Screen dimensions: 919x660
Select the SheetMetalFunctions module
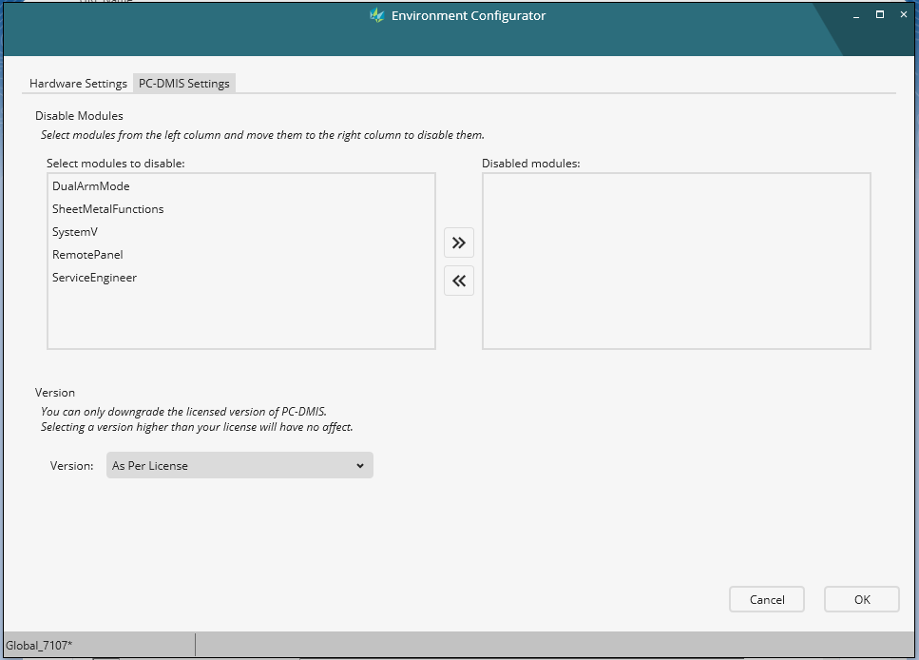(x=107, y=208)
